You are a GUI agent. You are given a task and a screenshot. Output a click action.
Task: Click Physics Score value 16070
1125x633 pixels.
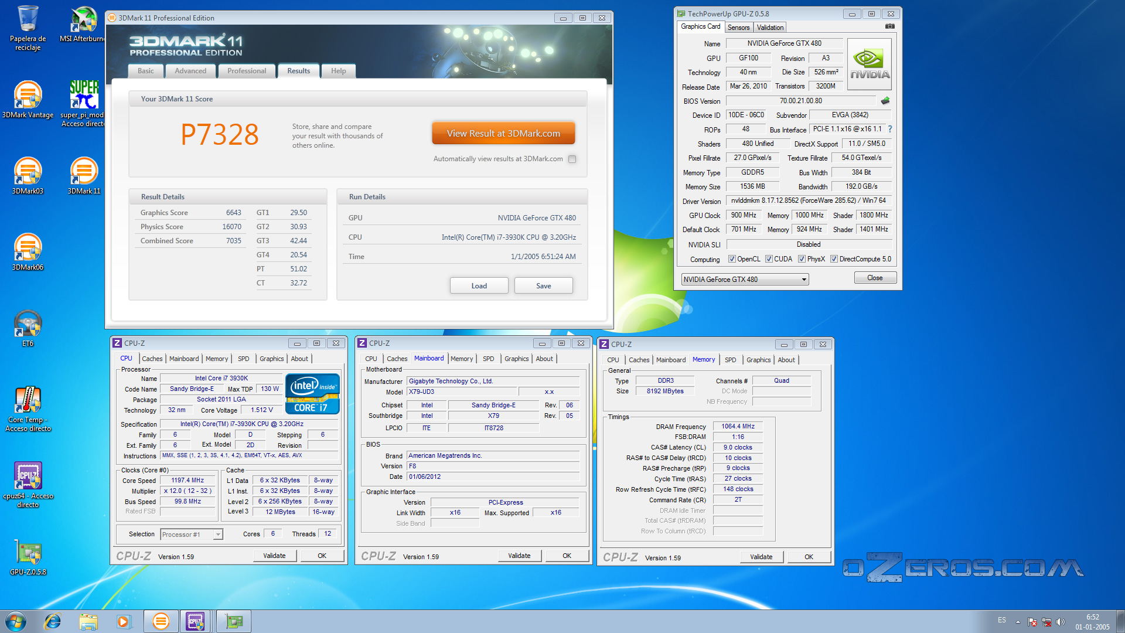point(231,227)
